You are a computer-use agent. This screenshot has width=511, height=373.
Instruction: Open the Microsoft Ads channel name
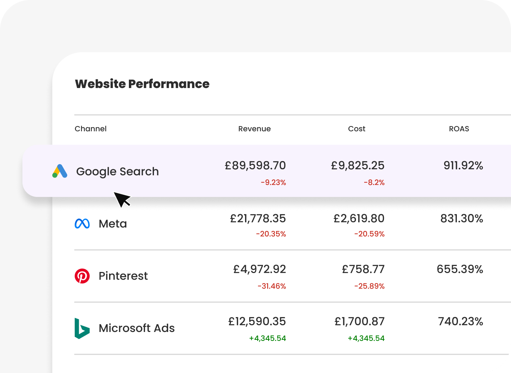[136, 328]
